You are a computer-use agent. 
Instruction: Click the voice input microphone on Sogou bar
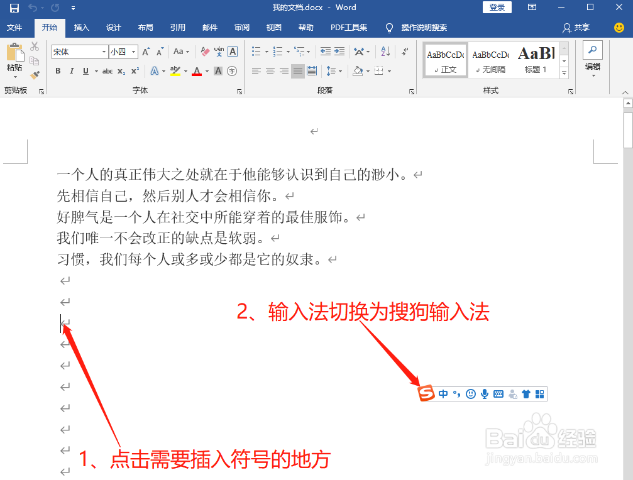point(484,393)
